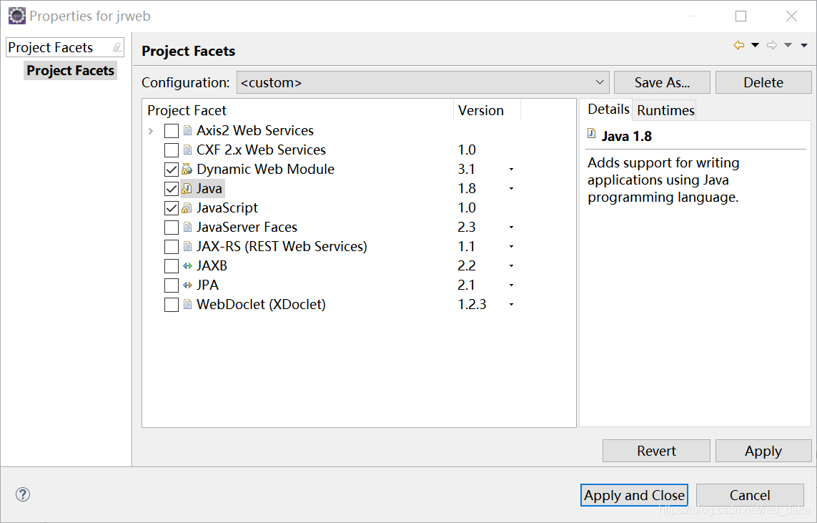The width and height of the screenshot is (817, 523).
Task: Click the back navigation arrow icon
Action: tap(739, 46)
